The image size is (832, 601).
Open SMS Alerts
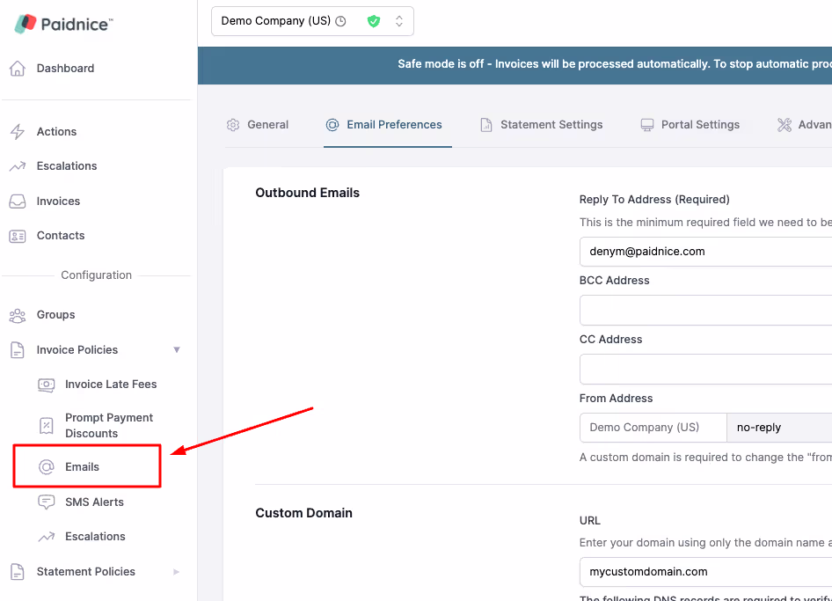(x=94, y=502)
